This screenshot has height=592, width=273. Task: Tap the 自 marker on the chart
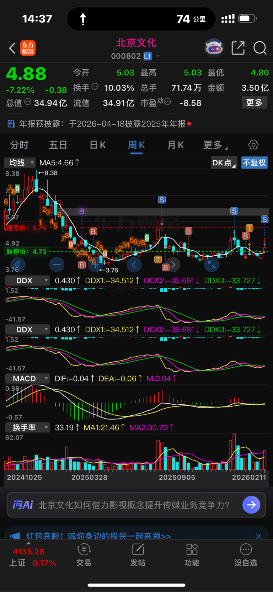click(x=82, y=211)
